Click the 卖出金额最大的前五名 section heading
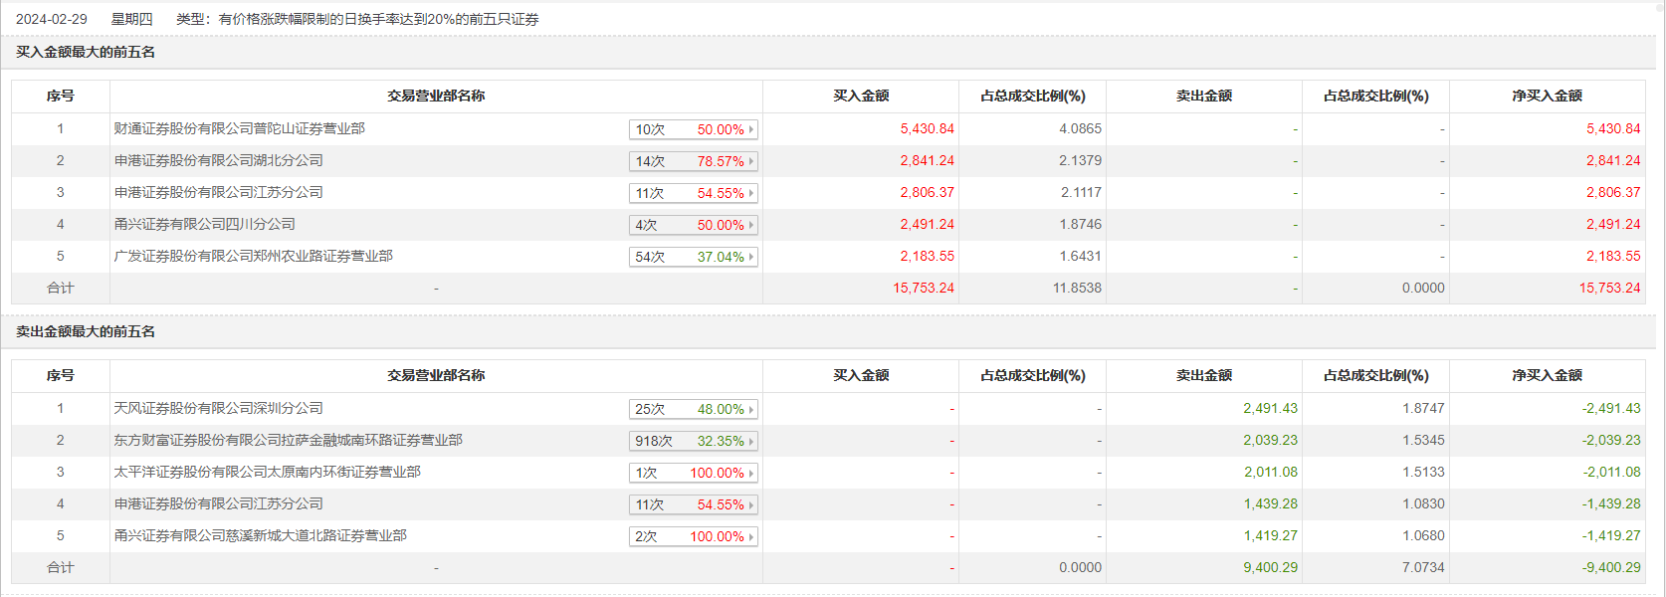Image resolution: width=1666 pixels, height=597 pixels. tap(86, 331)
